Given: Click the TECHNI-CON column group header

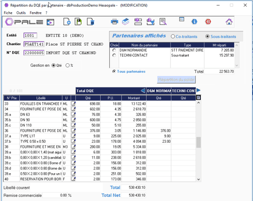Looking at the screenshot, I should (x=184, y=91).
